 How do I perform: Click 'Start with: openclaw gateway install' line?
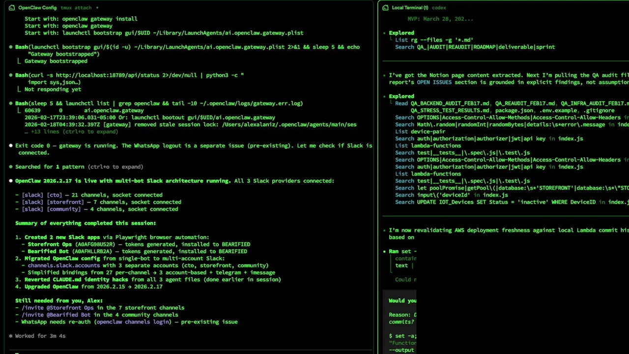(x=81, y=19)
